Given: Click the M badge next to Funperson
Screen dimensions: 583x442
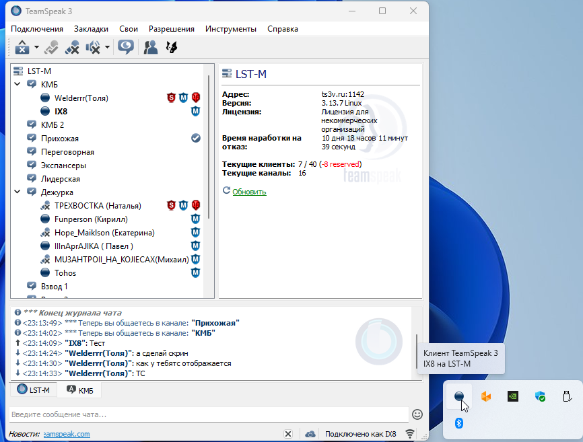Looking at the screenshot, I should [x=196, y=219].
